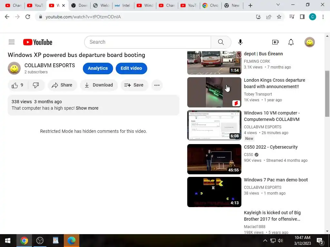Save the video to a playlist
Viewport: 330px width, 247px height.
point(134,85)
